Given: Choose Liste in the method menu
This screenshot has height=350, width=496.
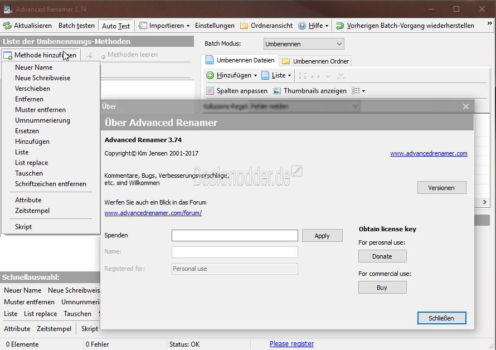Looking at the screenshot, I should (22, 152).
